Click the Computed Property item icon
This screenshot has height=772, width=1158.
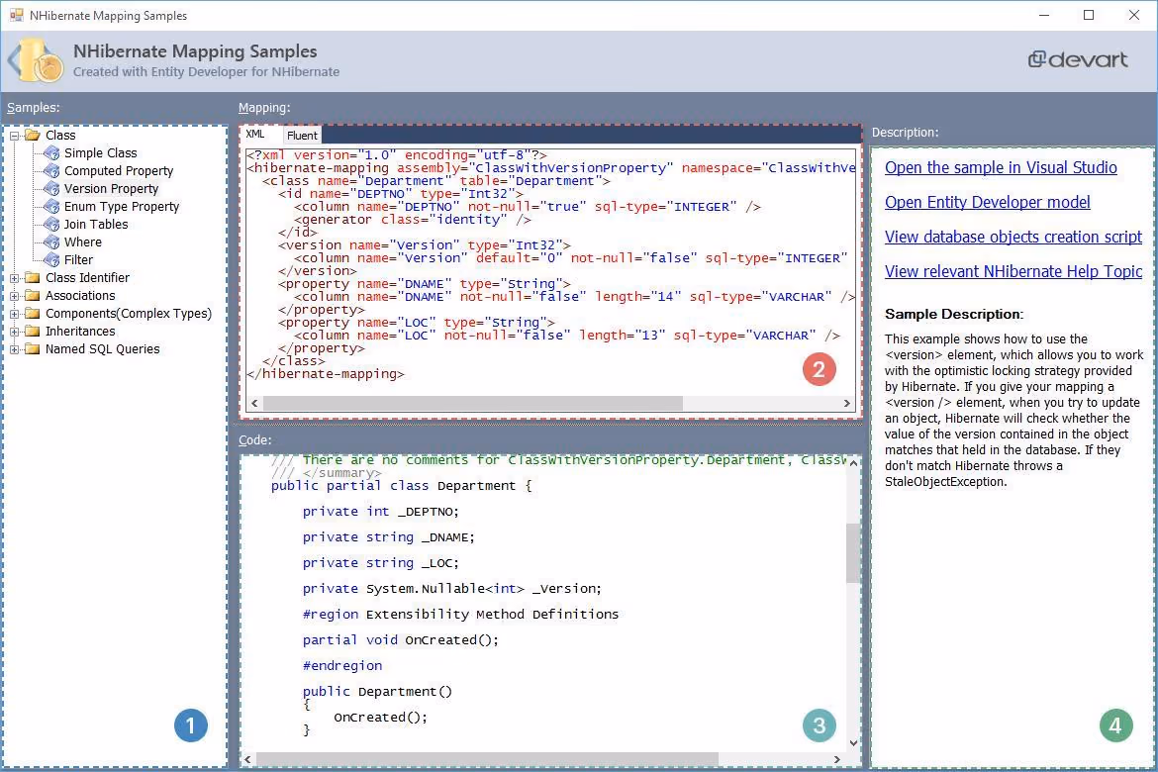click(51, 170)
